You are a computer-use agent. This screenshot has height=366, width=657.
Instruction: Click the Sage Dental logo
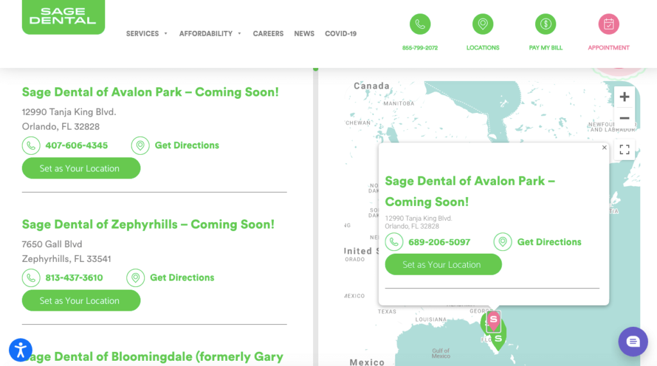click(64, 17)
